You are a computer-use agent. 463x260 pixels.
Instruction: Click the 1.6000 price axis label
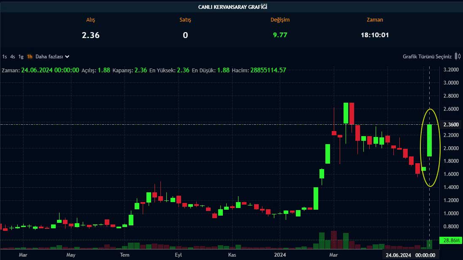point(451,174)
